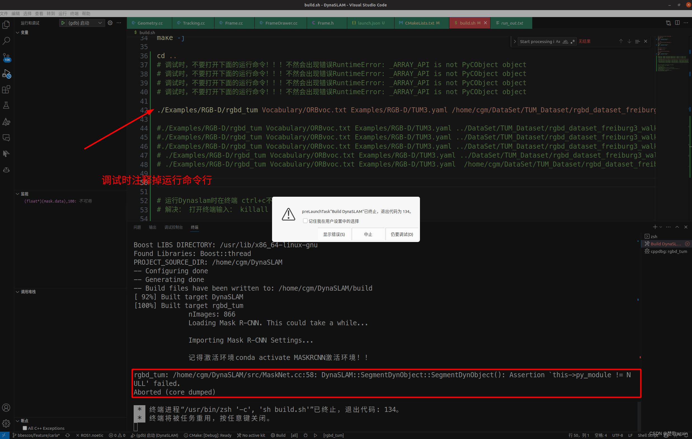
Task: Open the Explorer view in activity bar
Action: point(6,25)
